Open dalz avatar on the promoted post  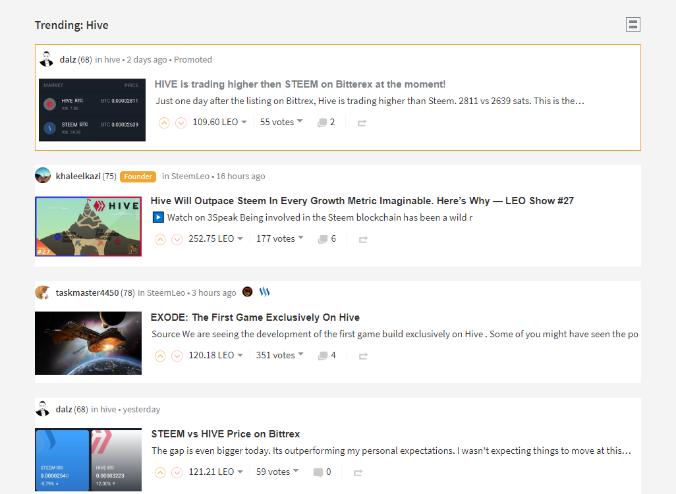pyautogui.click(x=46, y=59)
